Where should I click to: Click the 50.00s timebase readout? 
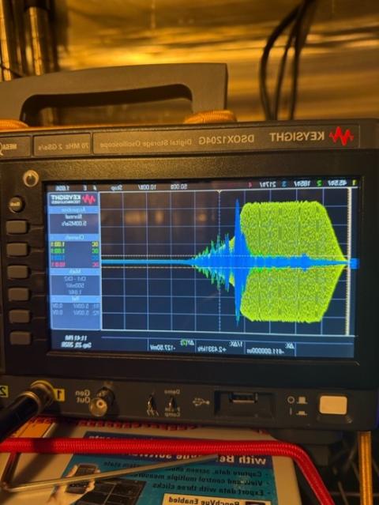tap(179, 187)
